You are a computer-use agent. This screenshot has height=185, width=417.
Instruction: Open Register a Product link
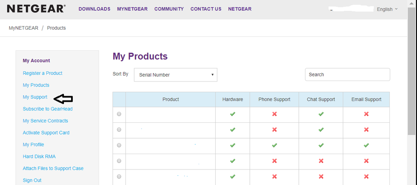tap(43, 73)
